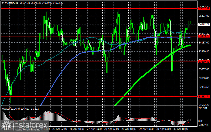Click the 92680.80 price axis value
This screenshot has width=211, height=132.
pos(204,78)
